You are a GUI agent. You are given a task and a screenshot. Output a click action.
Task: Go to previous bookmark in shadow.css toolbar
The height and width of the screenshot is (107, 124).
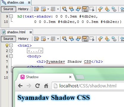point(101,9)
